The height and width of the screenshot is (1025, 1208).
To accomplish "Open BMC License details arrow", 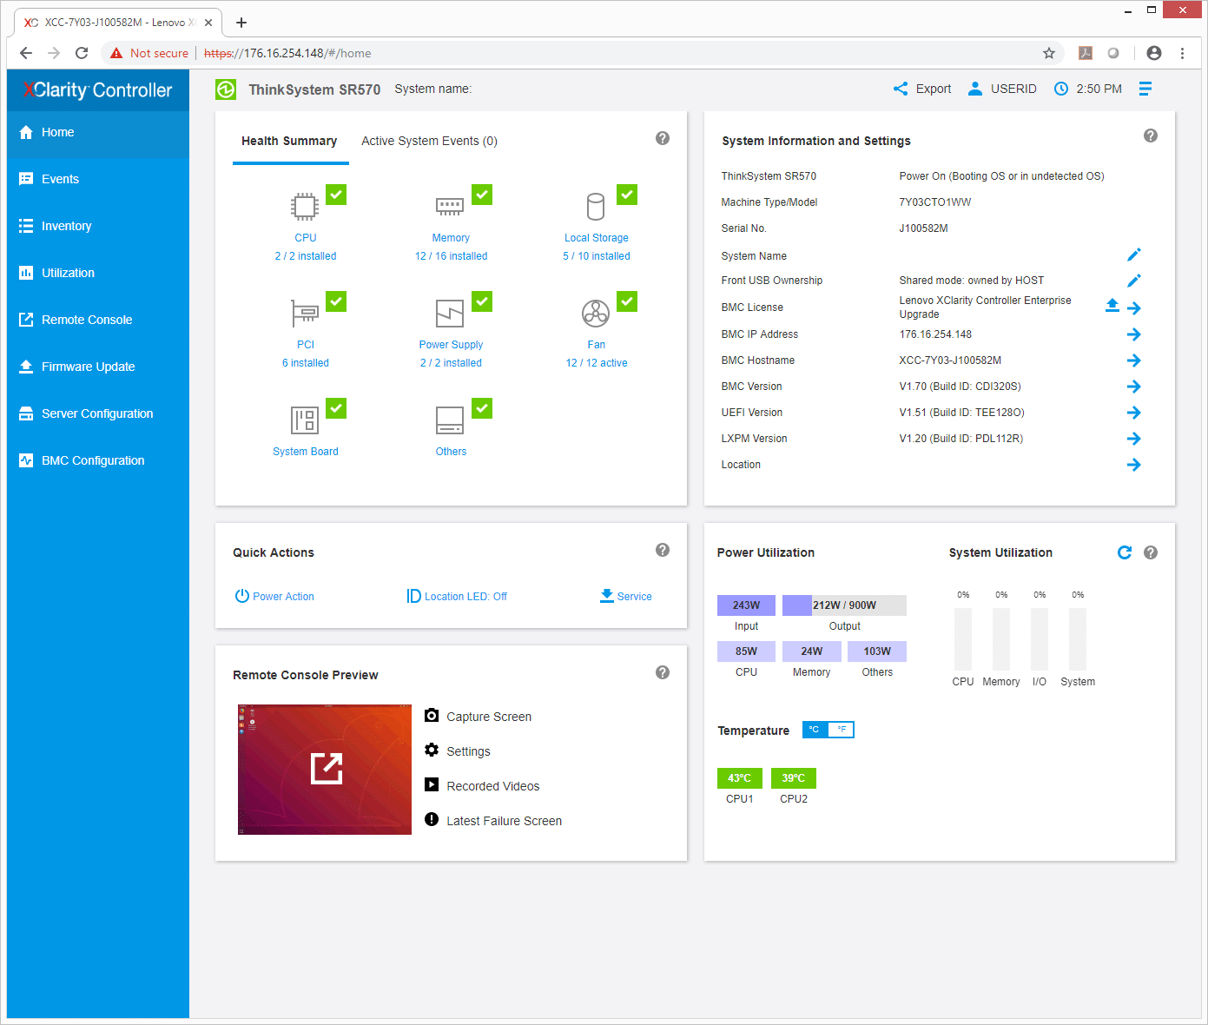I will click(x=1134, y=308).
